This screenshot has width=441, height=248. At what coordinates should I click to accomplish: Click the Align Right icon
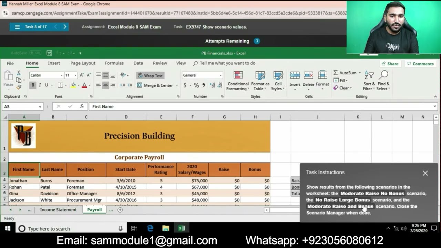click(x=113, y=85)
